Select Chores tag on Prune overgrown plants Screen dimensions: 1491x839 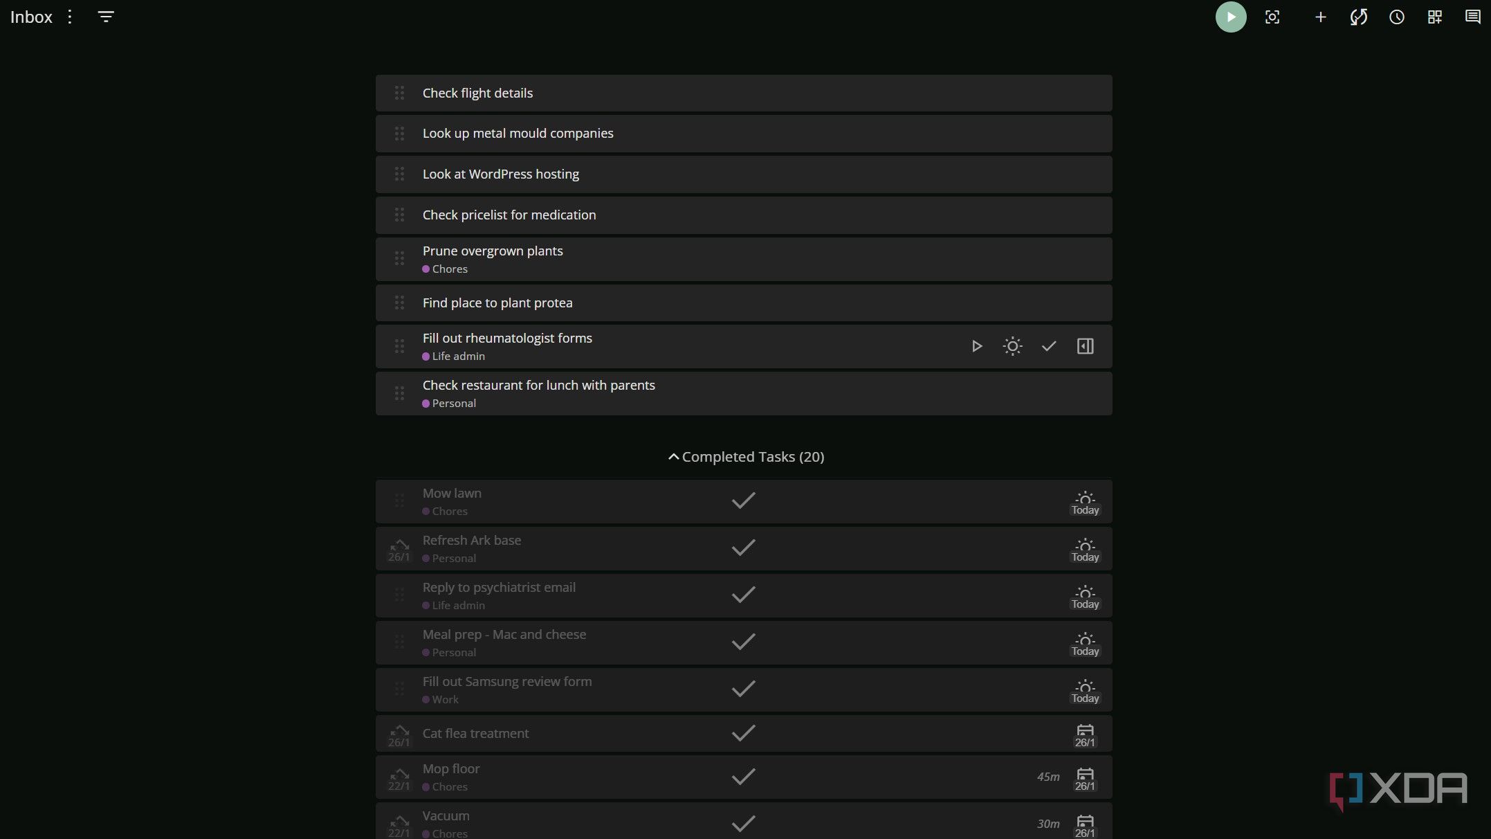click(445, 269)
